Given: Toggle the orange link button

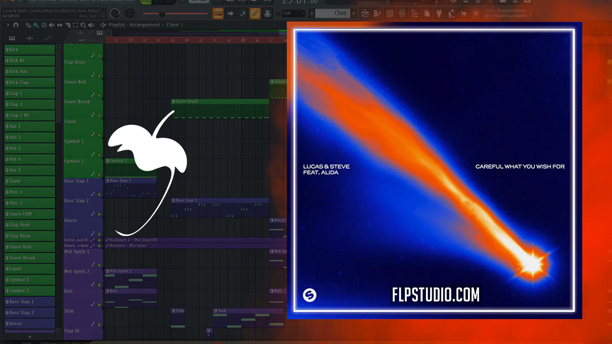Looking at the screenshot, I should click(255, 13).
